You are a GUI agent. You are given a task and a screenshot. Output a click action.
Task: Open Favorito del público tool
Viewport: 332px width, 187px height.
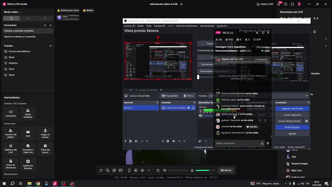[11, 133]
